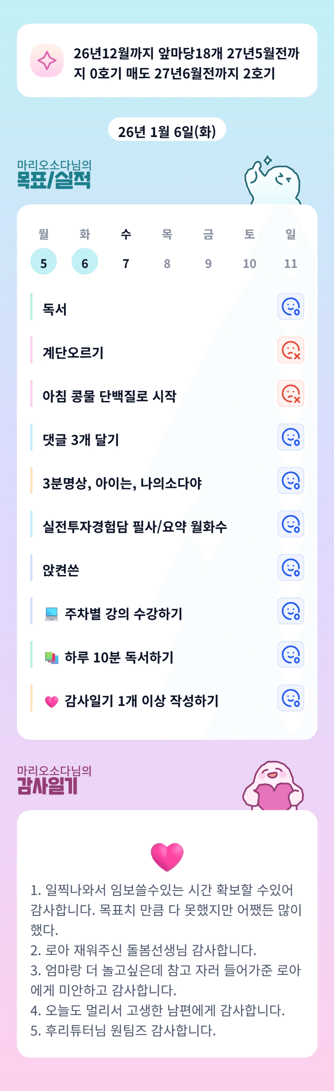Click the pink sparkle goal icon

click(x=47, y=61)
